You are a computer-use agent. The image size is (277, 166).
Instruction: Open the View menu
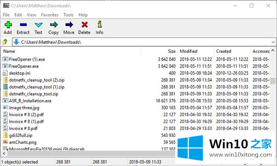32,15
